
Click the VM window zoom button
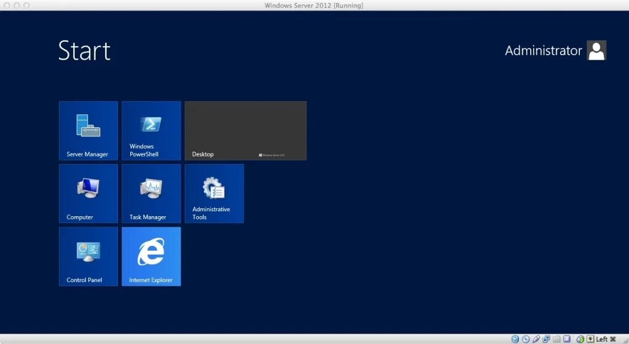point(26,6)
